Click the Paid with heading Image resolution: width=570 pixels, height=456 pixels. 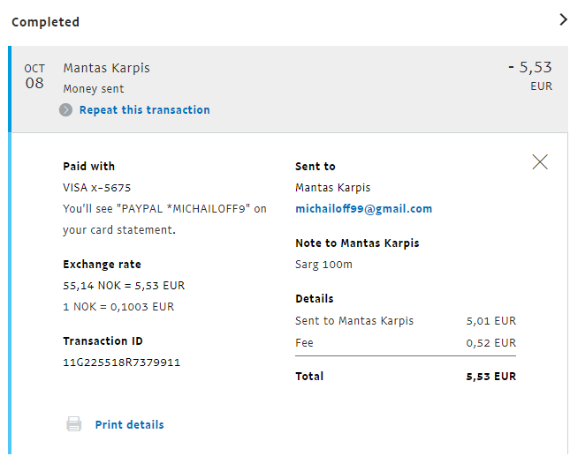88,166
